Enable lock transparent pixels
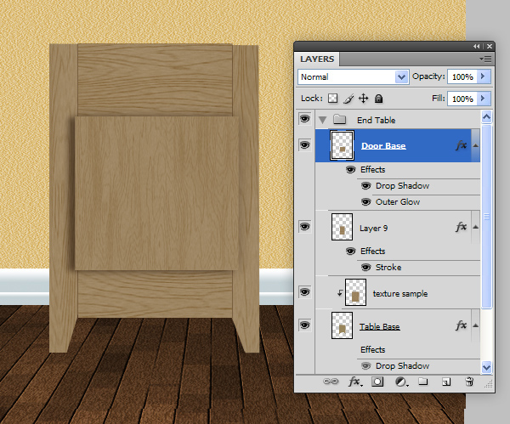 (x=333, y=99)
